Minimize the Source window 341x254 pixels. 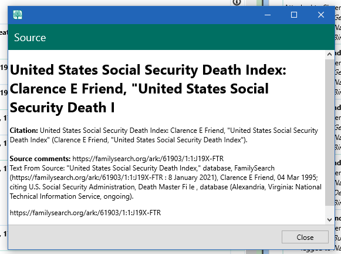[268, 15]
